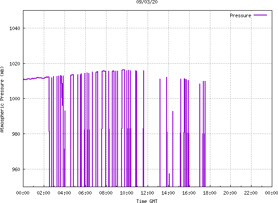Click the 02:00 time tick label

click(x=44, y=193)
